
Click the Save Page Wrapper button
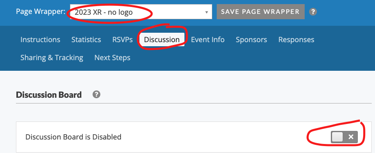[260, 11]
